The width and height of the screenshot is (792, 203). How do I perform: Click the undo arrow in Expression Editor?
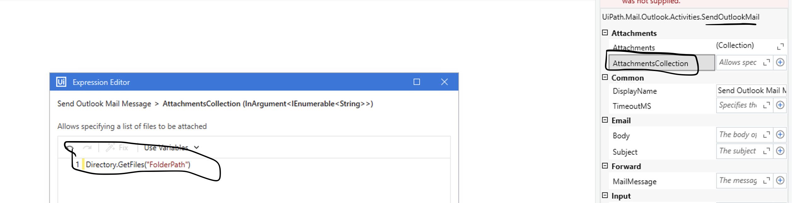71,147
